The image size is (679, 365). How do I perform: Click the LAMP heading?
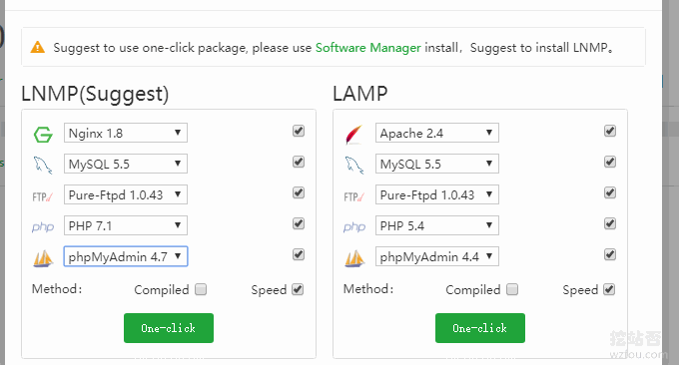point(359,94)
